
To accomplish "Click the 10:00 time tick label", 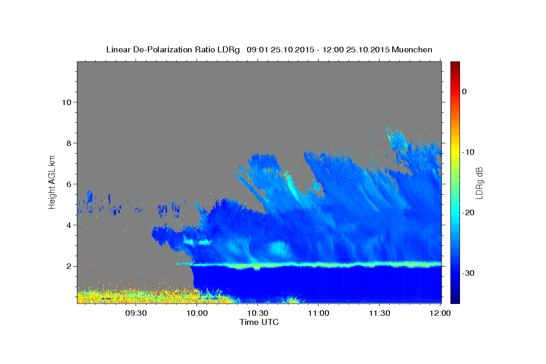I will (197, 313).
